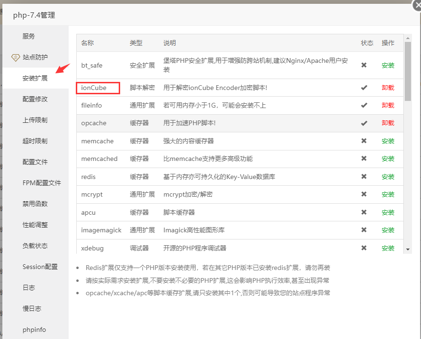Install the imagemagick extension
Image resolution: width=421 pixels, height=339 pixels.
388,230
